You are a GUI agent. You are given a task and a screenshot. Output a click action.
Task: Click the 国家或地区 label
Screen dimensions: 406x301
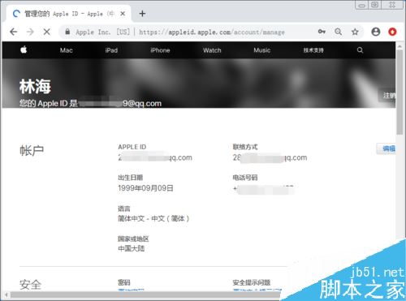pos(133,239)
